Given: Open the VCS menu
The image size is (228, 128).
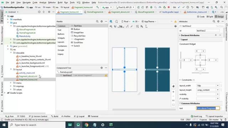Looking at the screenshot, I should pos(78,2).
